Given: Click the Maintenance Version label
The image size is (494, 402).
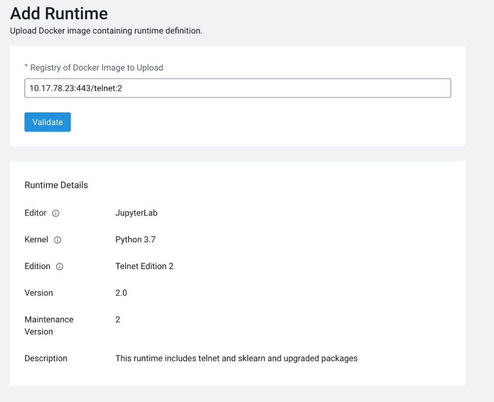Looking at the screenshot, I should point(48,325).
